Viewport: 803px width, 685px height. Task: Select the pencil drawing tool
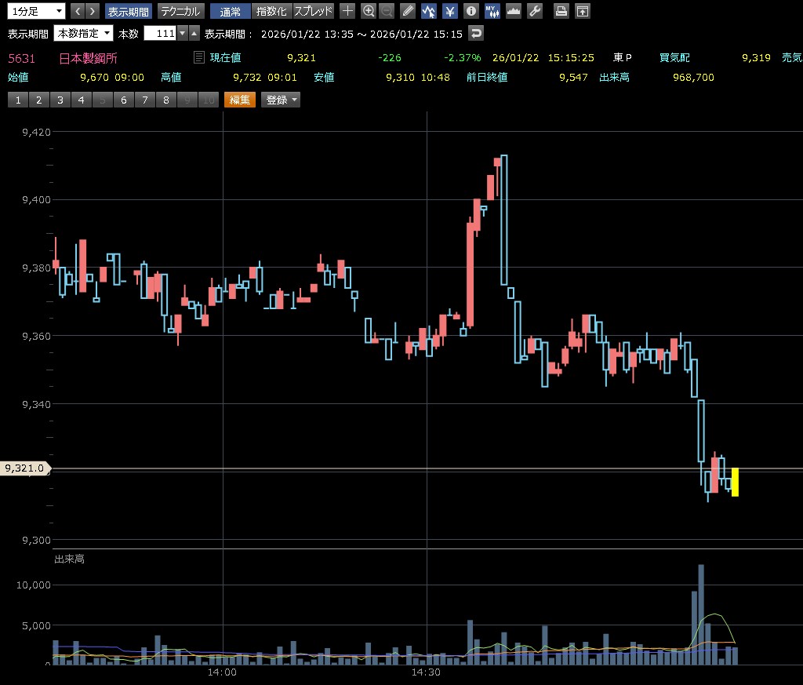[x=408, y=11]
